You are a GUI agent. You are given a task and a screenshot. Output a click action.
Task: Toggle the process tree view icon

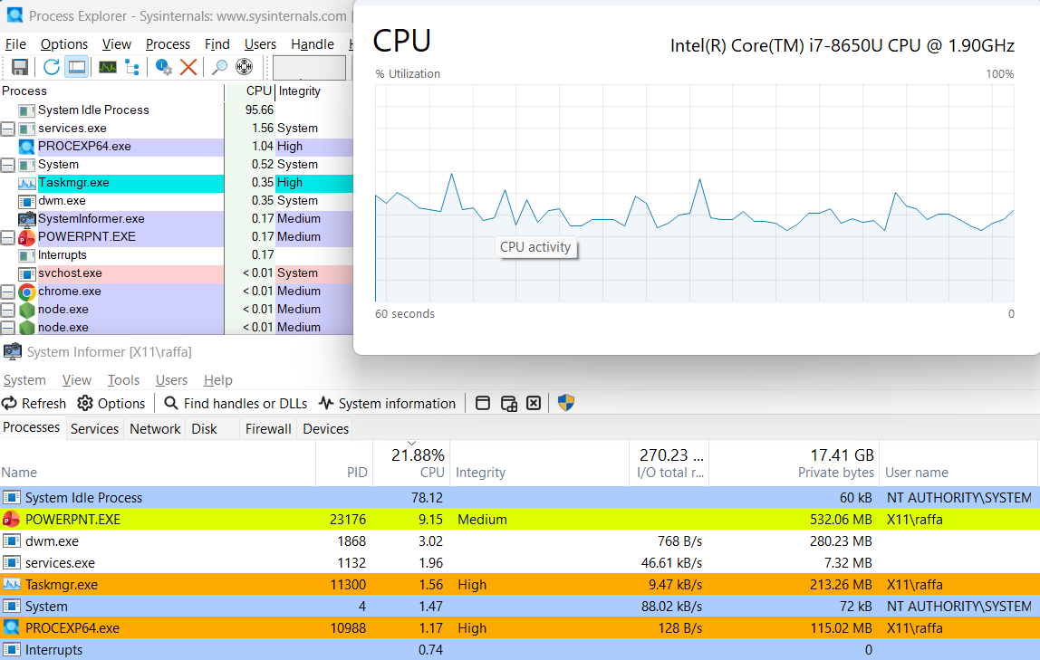pyautogui.click(x=132, y=67)
